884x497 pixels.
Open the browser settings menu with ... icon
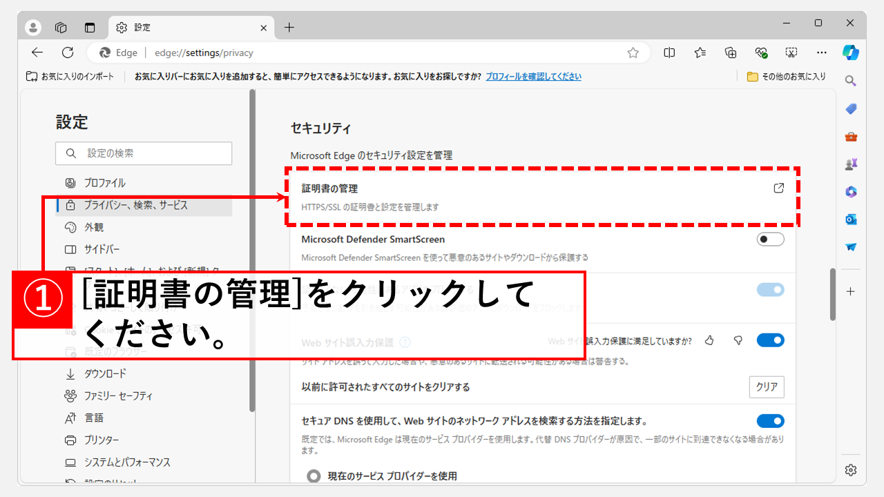(x=821, y=52)
